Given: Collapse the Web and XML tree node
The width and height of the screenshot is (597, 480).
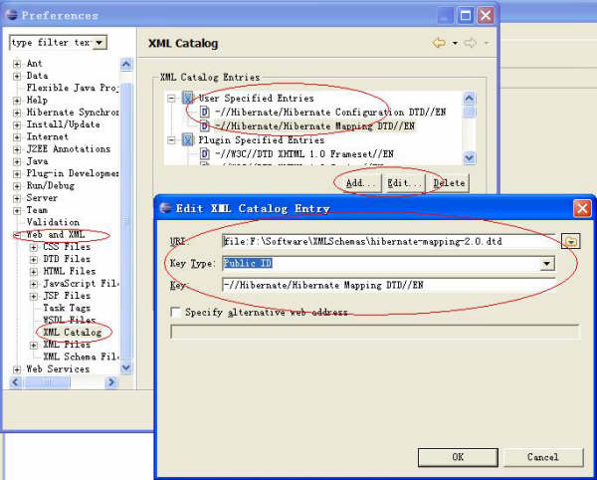Looking at the screenshot, I should [x=17, y=236].
